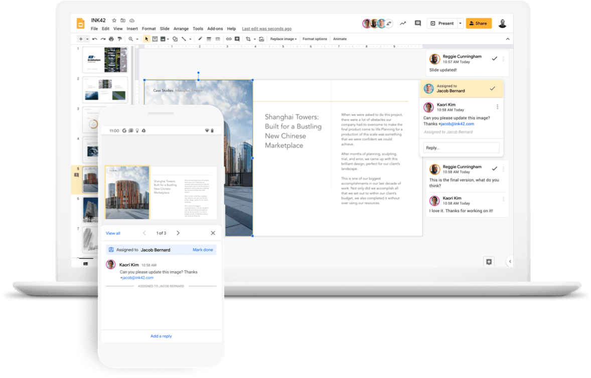
Task: Open the activity dashboard trend icon
Action: [x=403, y=24]
